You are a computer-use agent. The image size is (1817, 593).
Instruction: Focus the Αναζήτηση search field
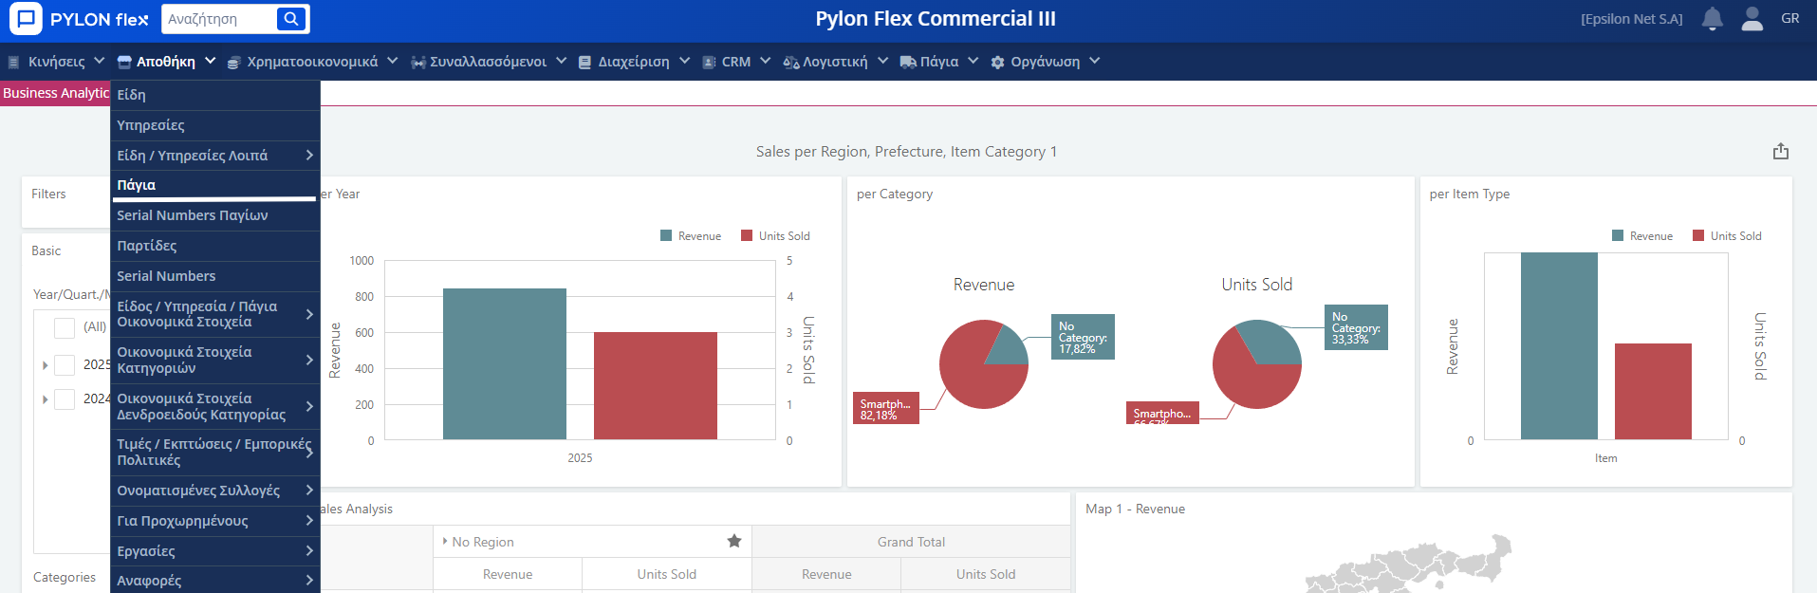point(220,19)
